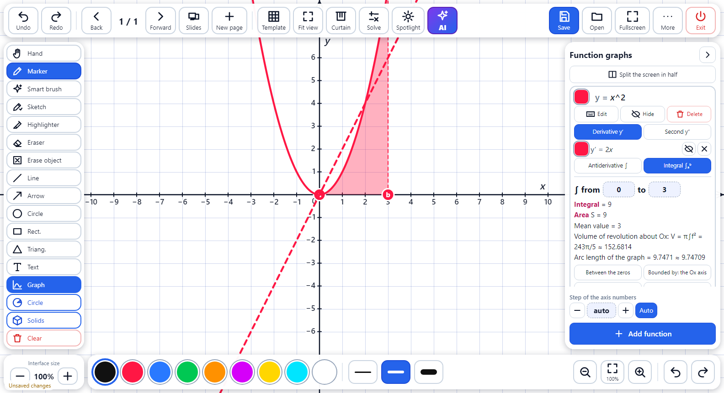This screenshot has width=724, height=393.
Task: Select the Smart brush tool
Action: coord(44,89)
